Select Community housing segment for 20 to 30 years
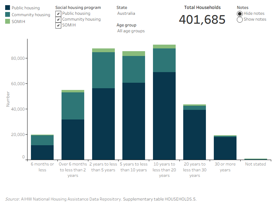This screenshot has height=206, width=275. [195, 108]
